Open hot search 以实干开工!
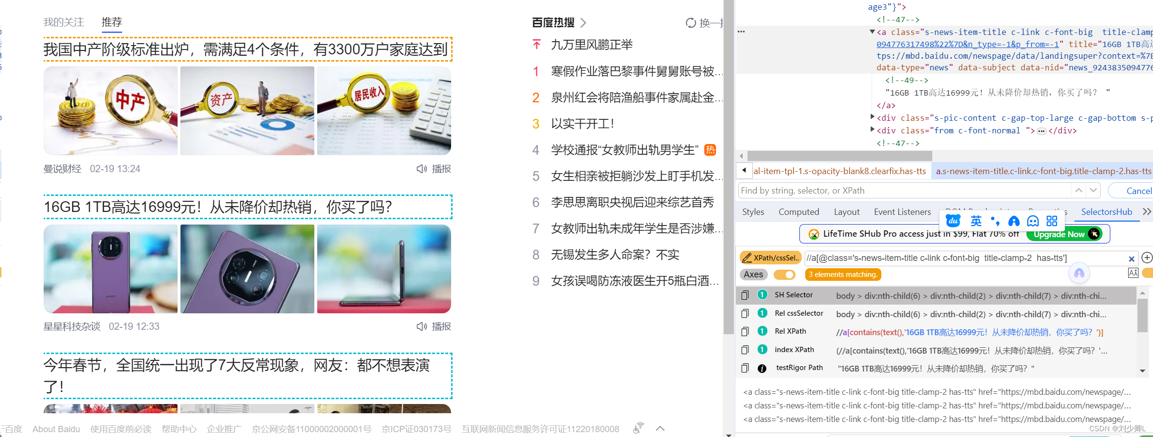 (x=583, y=124)
